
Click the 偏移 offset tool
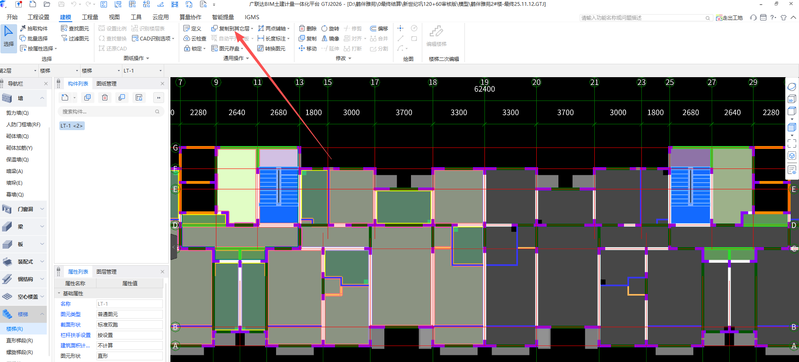(379, 28)
